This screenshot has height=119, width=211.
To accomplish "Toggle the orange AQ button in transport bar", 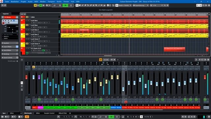I will [27, 117].
